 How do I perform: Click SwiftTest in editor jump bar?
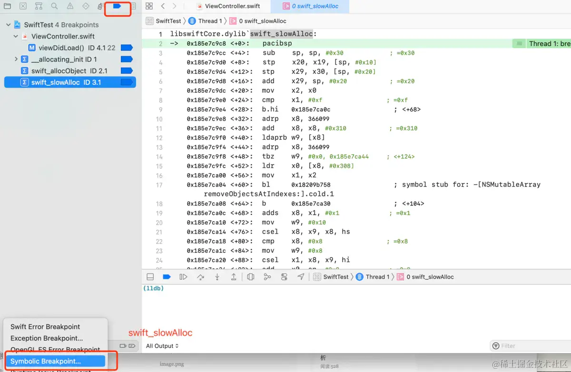tap(164, 21)
